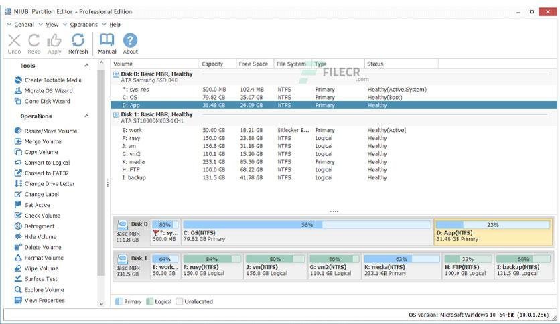The height and width of the screenshot is (324, 560).
Task: Select D: App(NTFS) partition block in disk map
Action: pyautogui.click(x=493, y=232)
